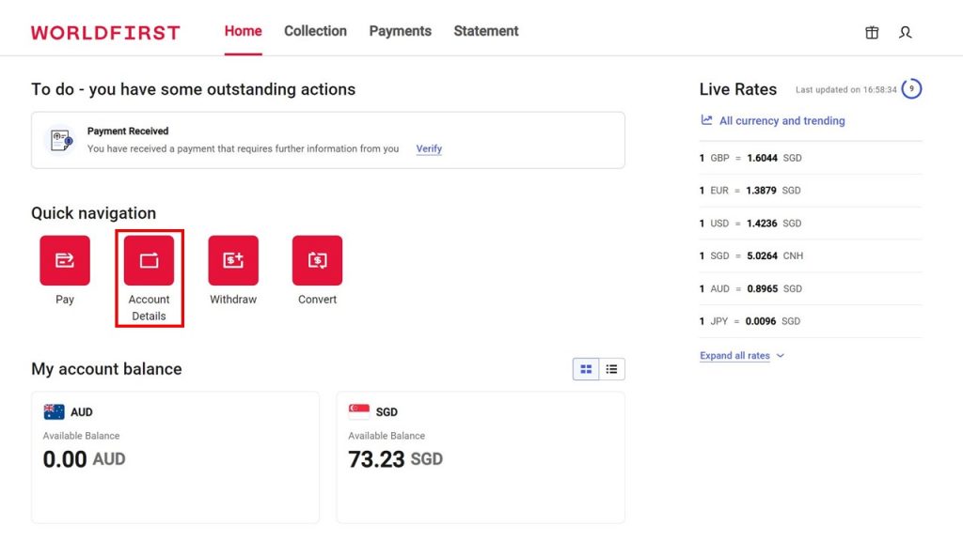Open the user profile icon

click(x=905, y=32)
